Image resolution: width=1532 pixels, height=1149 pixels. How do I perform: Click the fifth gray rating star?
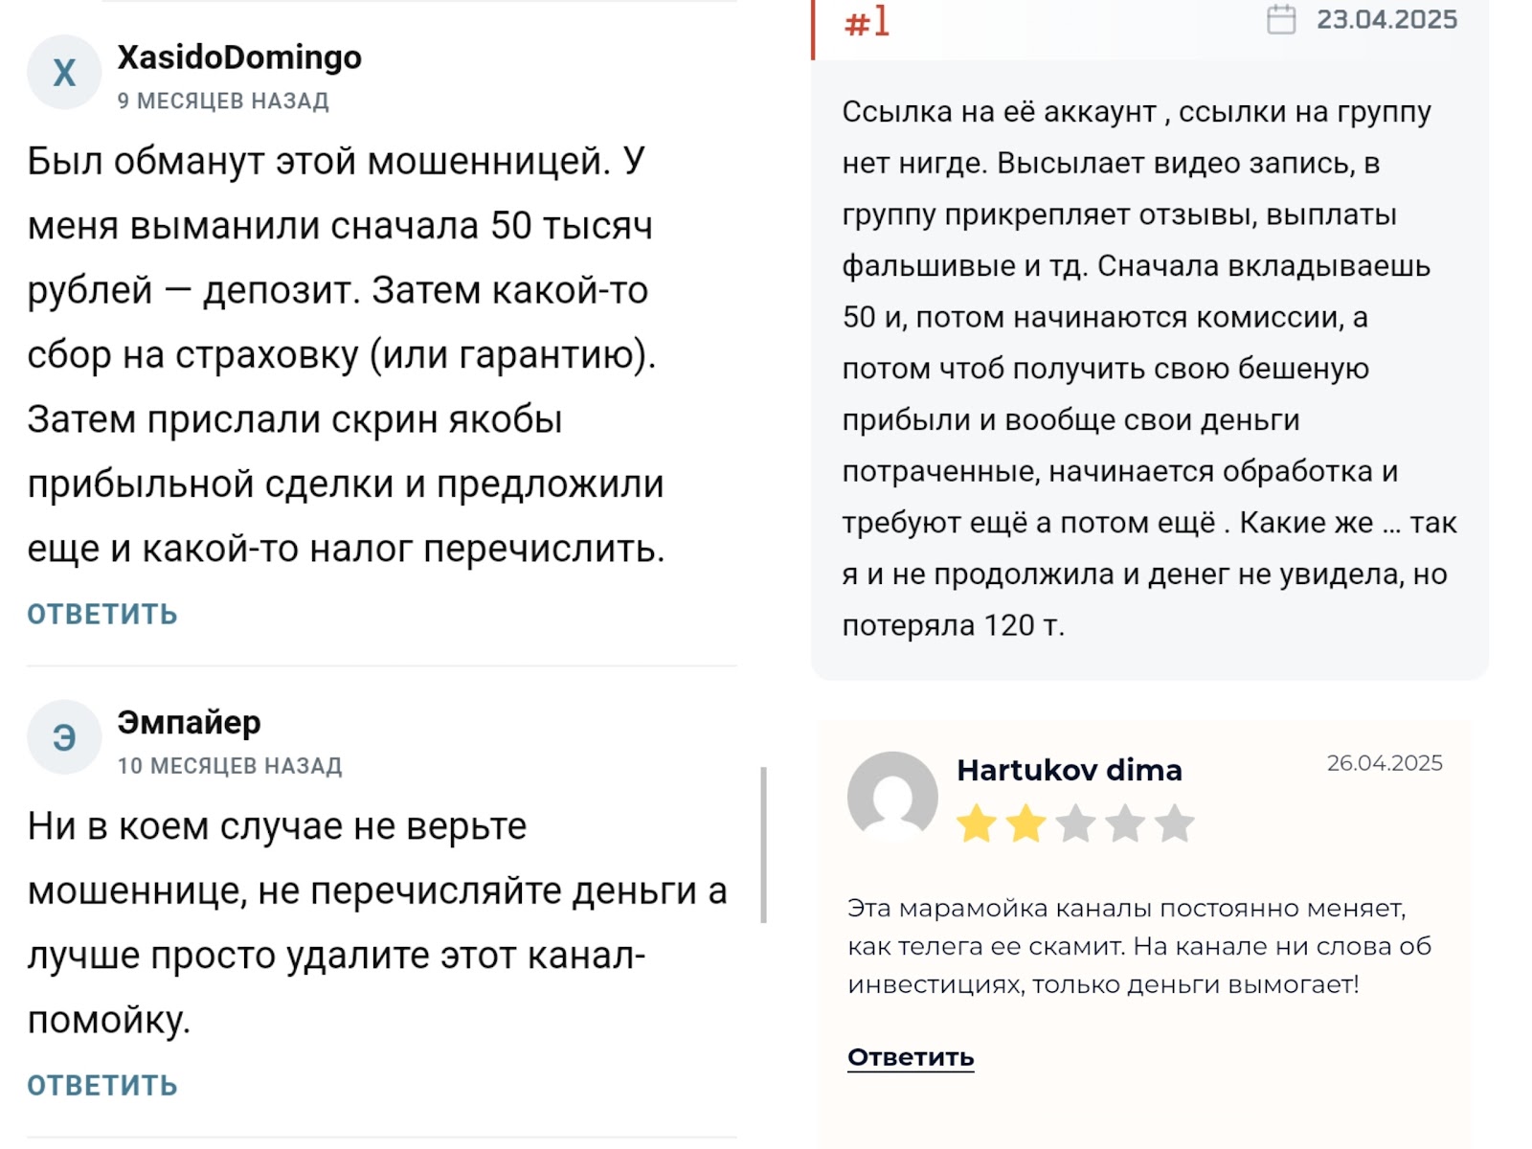1175,823
